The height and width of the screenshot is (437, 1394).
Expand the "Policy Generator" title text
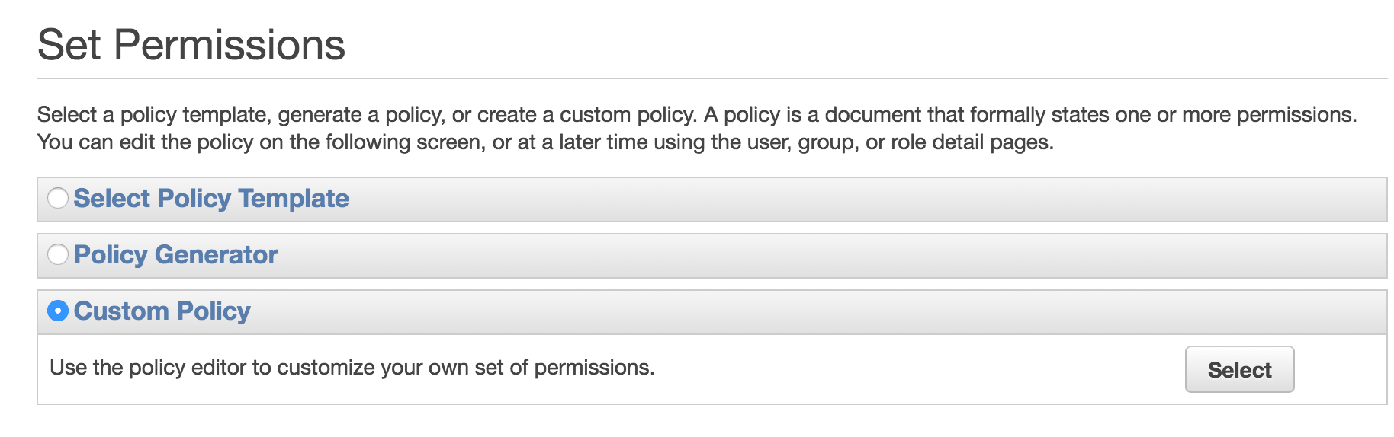pos(176,254)
